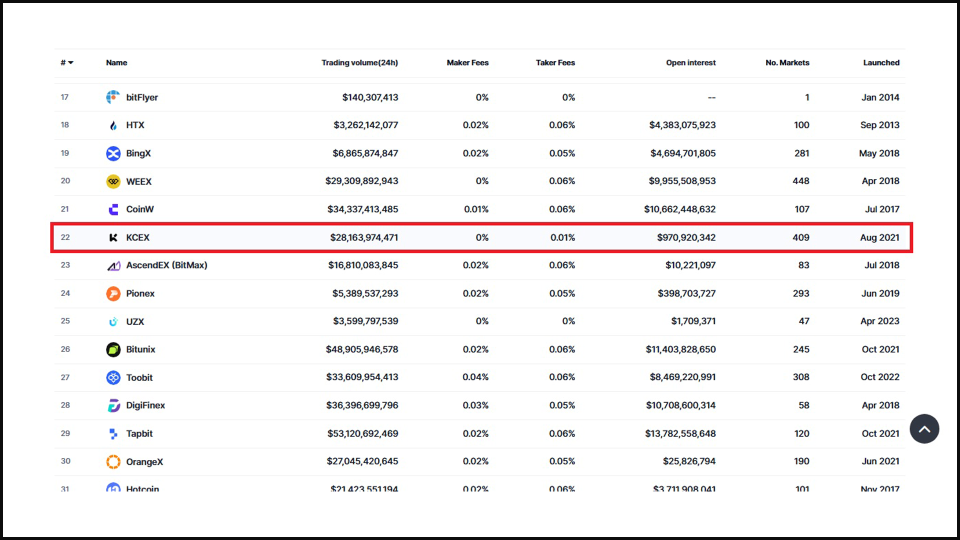
Task: Click KCEX taker fee 0.01%
Action: point(562,237)
